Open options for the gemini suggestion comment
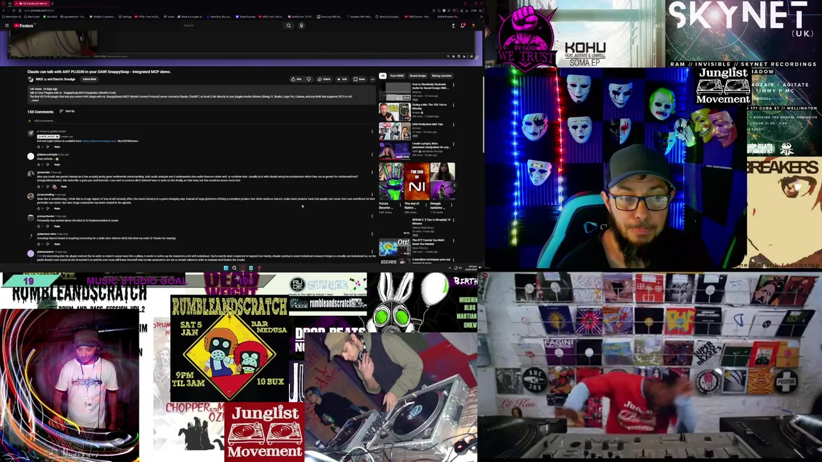Screen dimensions: 822x462 pos(372,173)
